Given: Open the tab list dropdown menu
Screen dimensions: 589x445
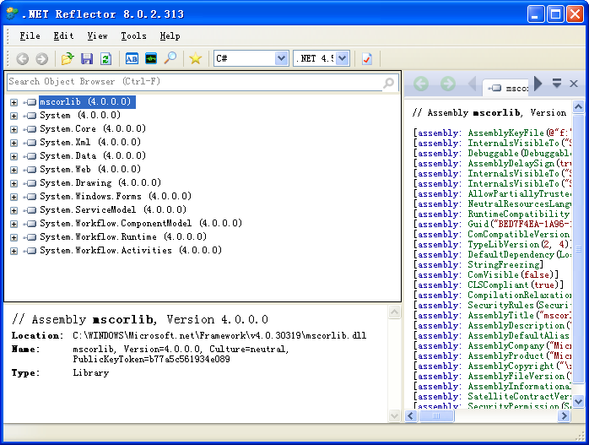Looking at the screenshot, I should pyautogui.click(x=557, y=84).
